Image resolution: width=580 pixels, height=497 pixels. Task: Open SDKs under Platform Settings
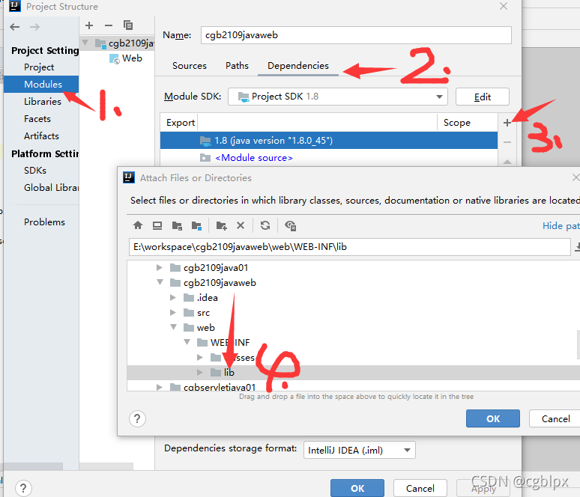click(35, 171)
